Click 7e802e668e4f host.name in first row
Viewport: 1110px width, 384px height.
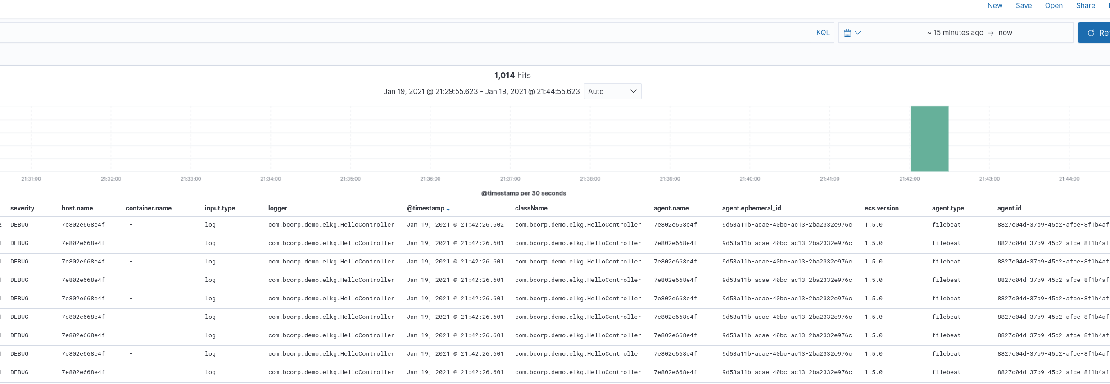coord(83,225)
